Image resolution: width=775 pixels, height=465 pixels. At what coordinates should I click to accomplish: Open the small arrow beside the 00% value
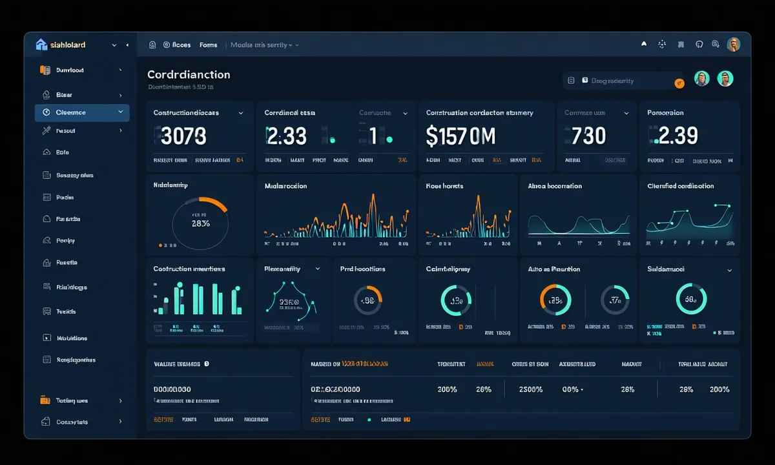pos(582,390)
